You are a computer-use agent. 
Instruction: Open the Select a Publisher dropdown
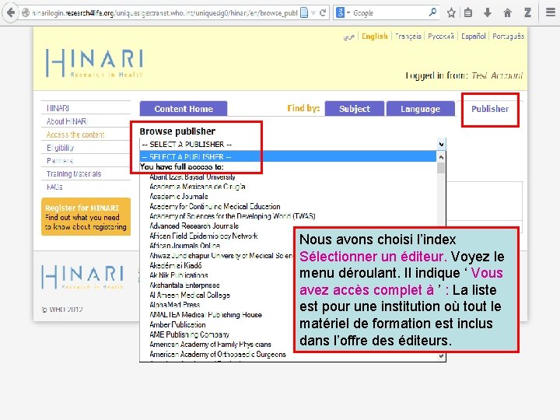pos(292,145)
